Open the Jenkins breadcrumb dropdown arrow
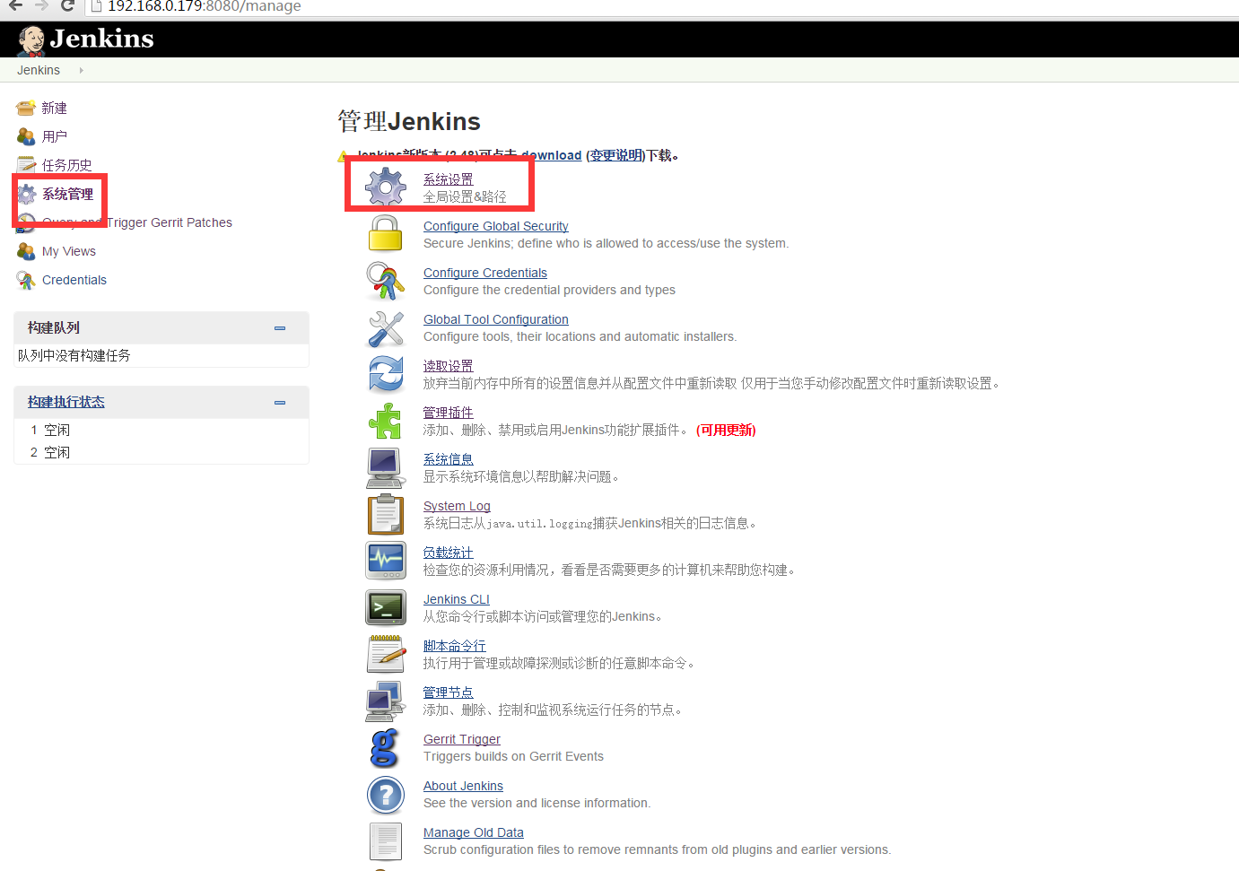This screenshot has width=1239, height=871. 81,70
